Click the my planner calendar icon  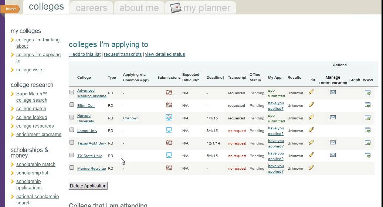[x=176, y=7]
